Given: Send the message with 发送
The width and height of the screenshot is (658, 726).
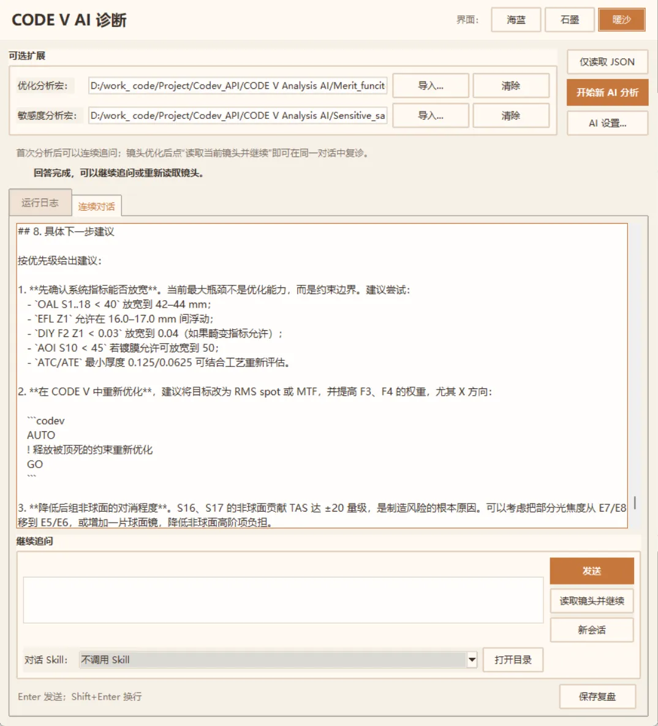Looking at the screenshot, I should [x=592, y=571].
